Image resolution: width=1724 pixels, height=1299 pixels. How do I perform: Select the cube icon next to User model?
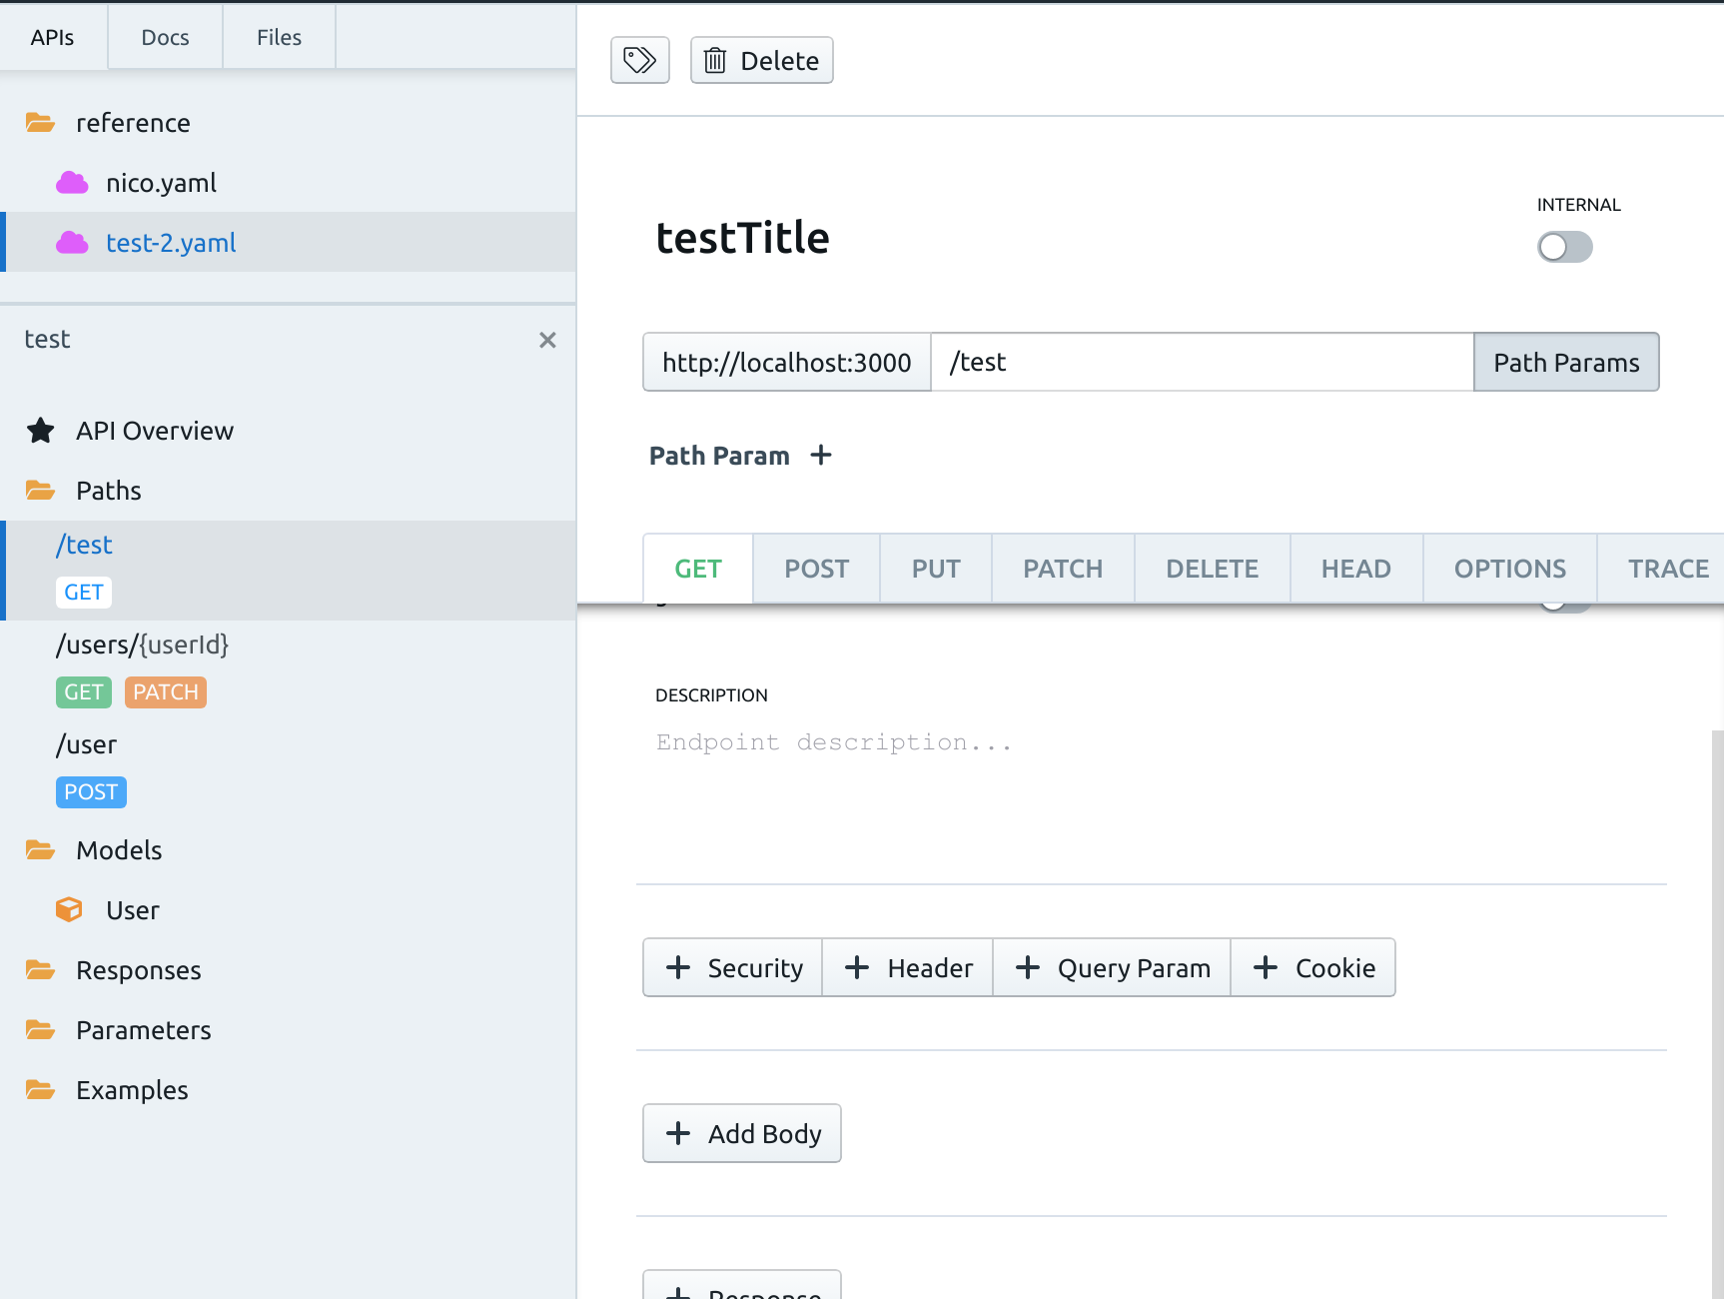(68, 909)
